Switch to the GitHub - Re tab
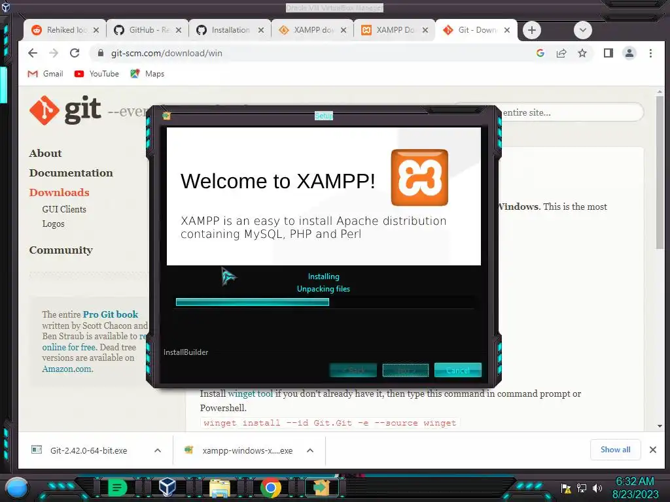The width and height of the screenshot is (670, 502). tap(147, 30)
